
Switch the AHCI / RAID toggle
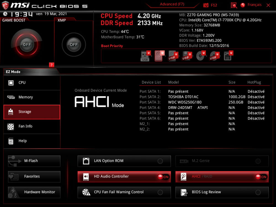[x=261, y=177]
